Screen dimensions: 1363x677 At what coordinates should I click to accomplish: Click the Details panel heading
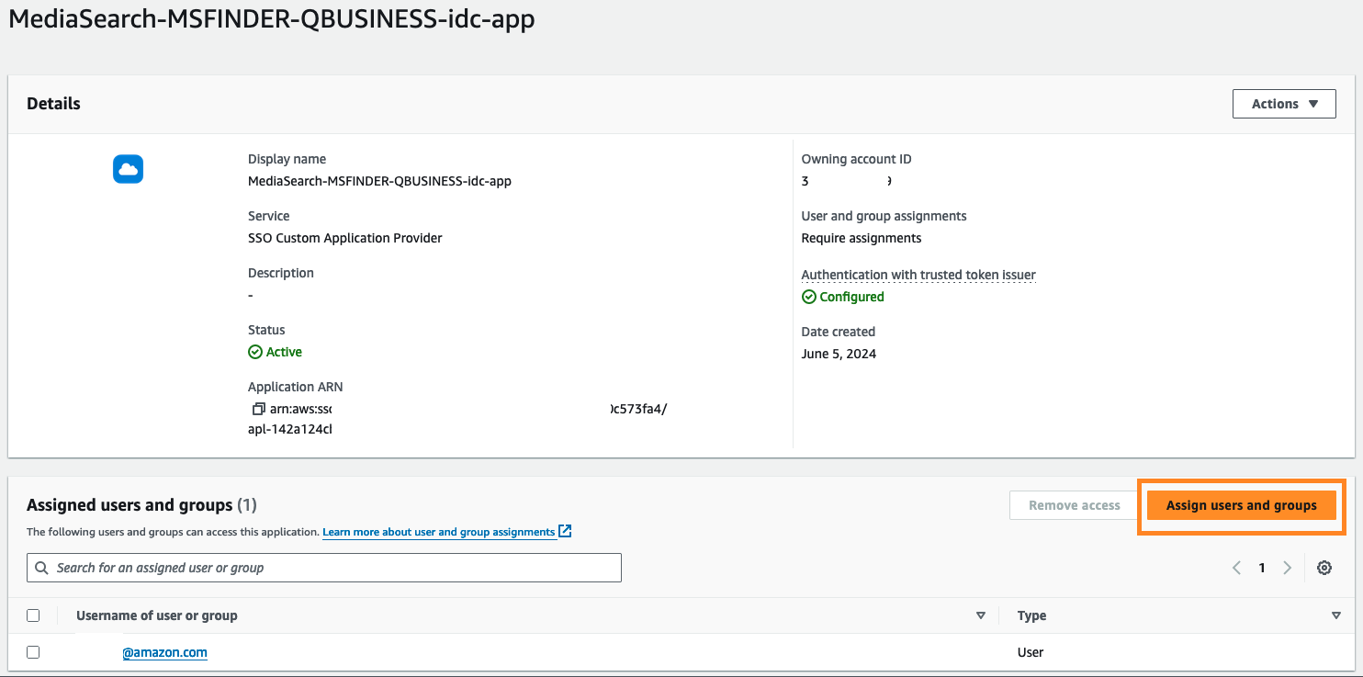click(x=53, y=104)
